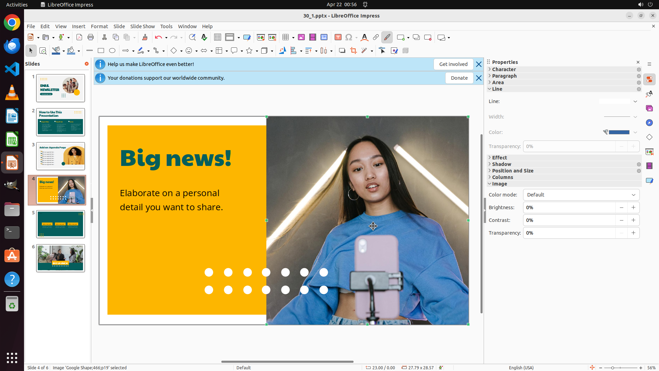Screen dimensions: 659x371
Task: Click the Insert Text Box icon
Action: [x=338, y=37]
